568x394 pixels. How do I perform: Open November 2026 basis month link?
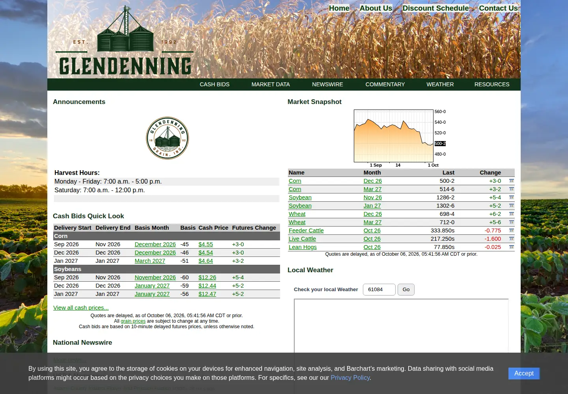(x=155, y=277)
